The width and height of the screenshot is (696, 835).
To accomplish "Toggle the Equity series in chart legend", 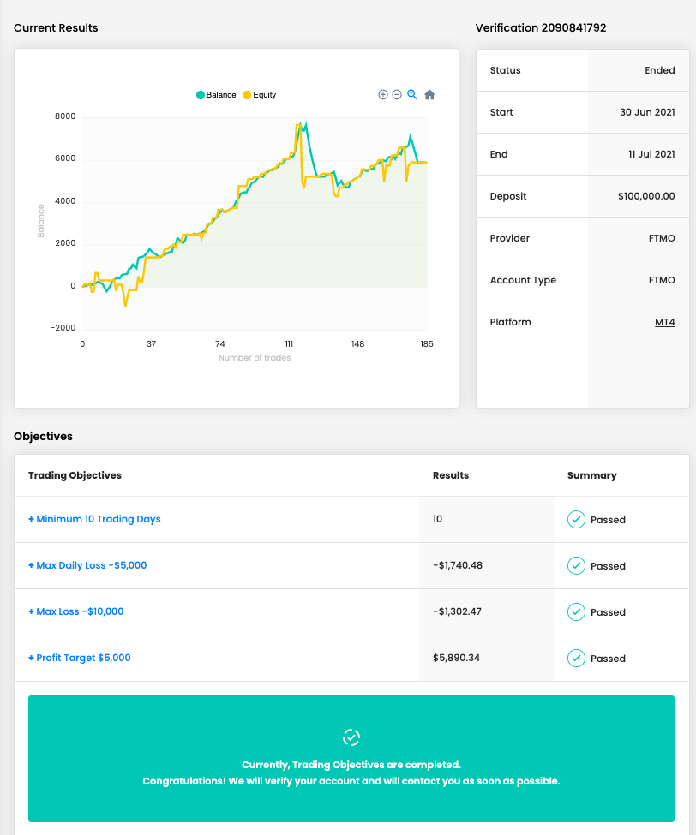I will point(264,95).
